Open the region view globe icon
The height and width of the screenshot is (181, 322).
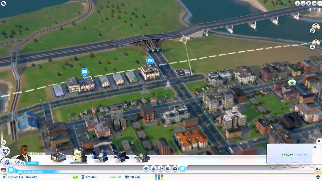pos(3,142)
